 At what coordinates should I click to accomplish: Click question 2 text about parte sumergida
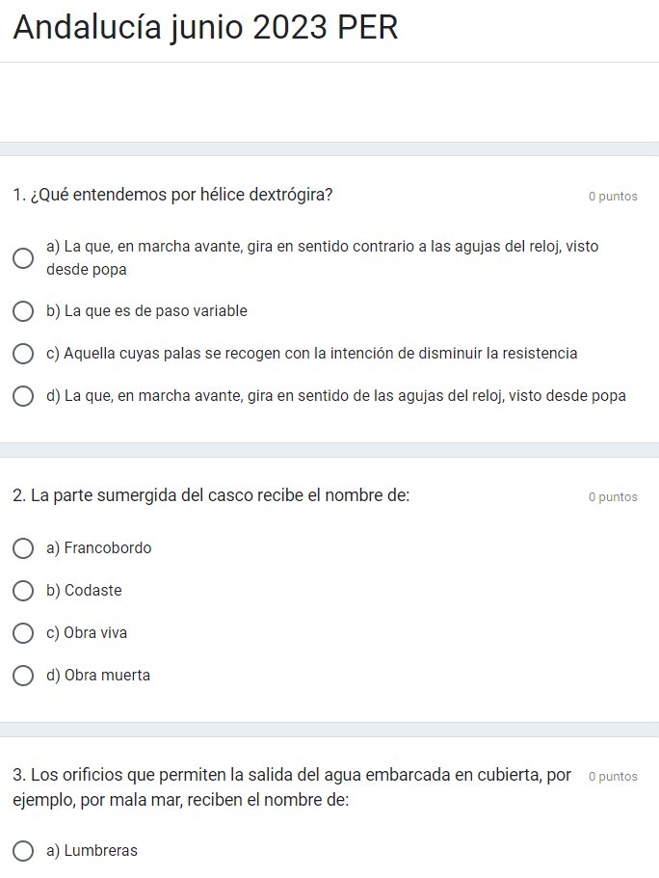[x=211, y=496]
